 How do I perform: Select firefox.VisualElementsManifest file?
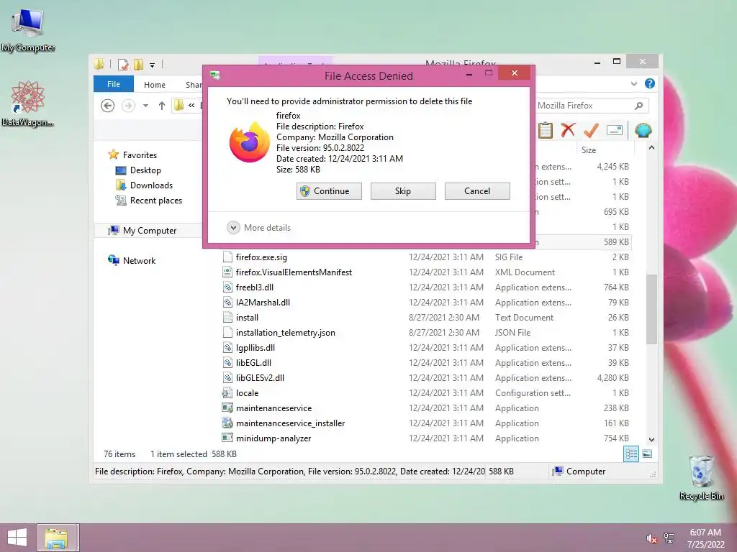[x=426, y=272]
